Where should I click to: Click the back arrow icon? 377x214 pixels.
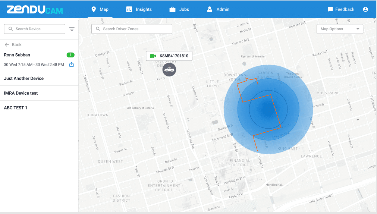[7, 45]
